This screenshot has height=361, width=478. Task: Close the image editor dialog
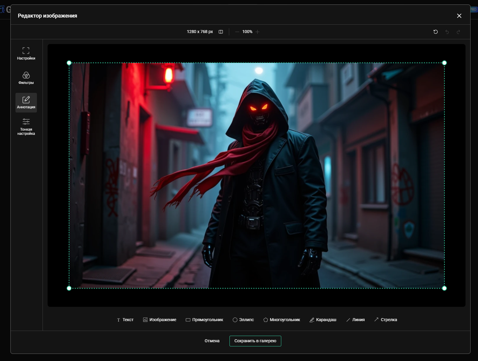[x=459, y=16]
